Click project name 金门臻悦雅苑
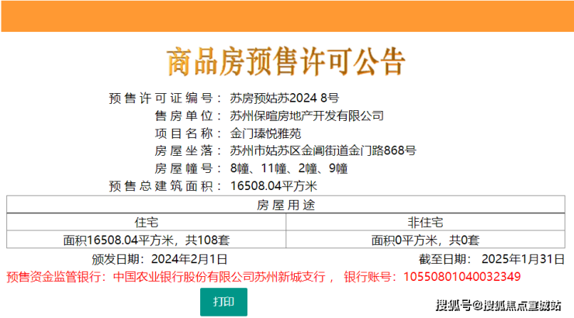574x318 pixels. pyautogui.click(x=265, y=133)
